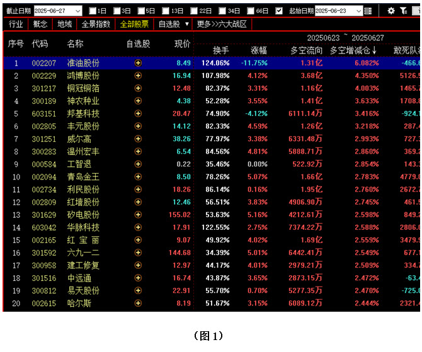Sort by the 多空增减仓 column header
This screenshot has width=422, height=352.
pos(353,50)
